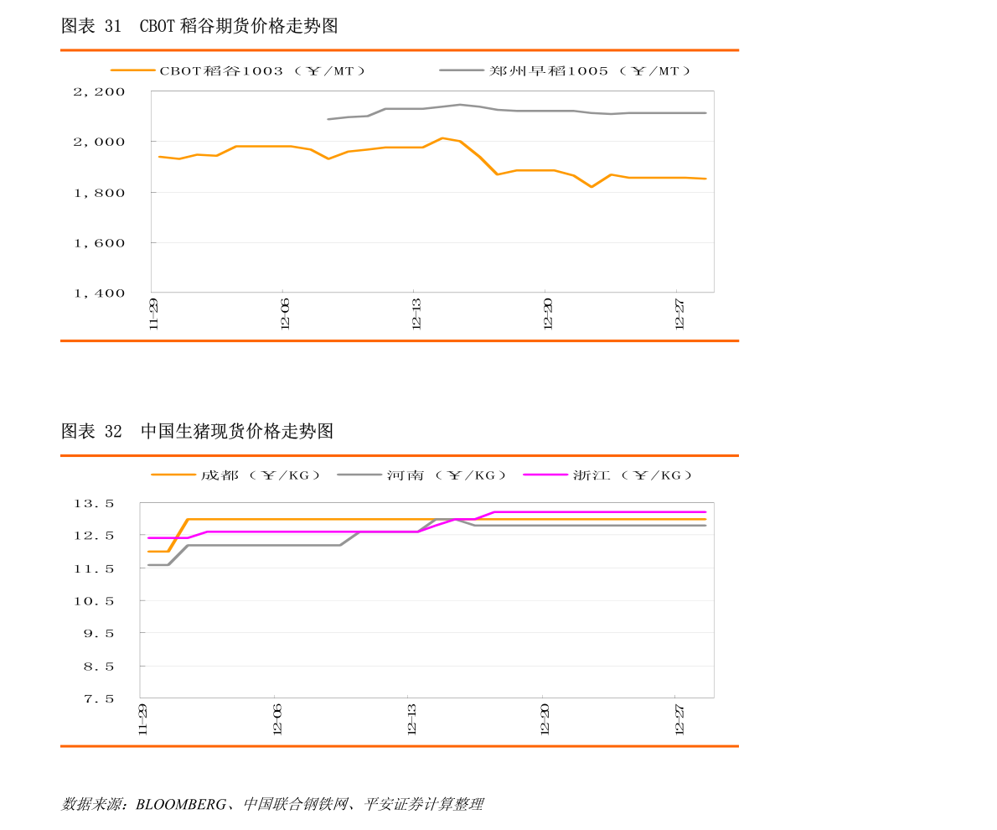
Task: Select the 1,400 y-axis label
Action: (x=99, y=293)
